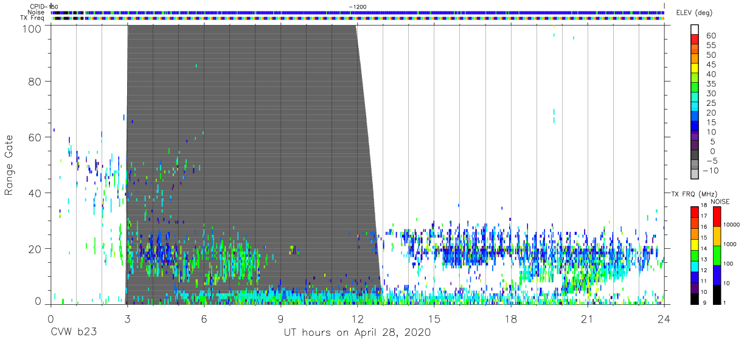Click the 100 tick on Range Gate axis
The height and width of the screenshot is (345, 747).
[32, 28]
